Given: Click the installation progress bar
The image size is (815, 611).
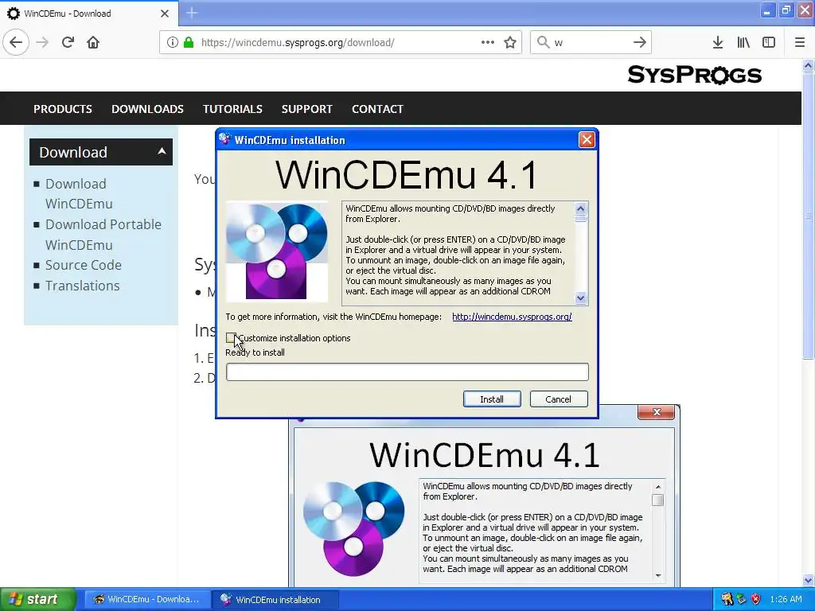Looking at the screenshot, I should pyautogui.click(x=407, y=372).
